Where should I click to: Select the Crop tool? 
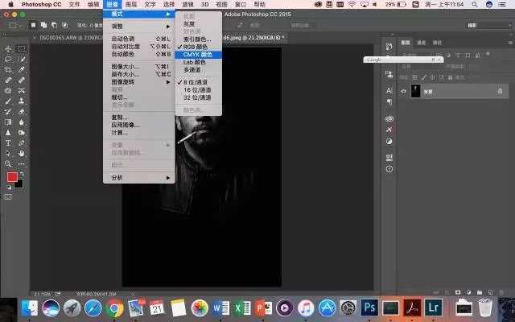pos(9,70)
